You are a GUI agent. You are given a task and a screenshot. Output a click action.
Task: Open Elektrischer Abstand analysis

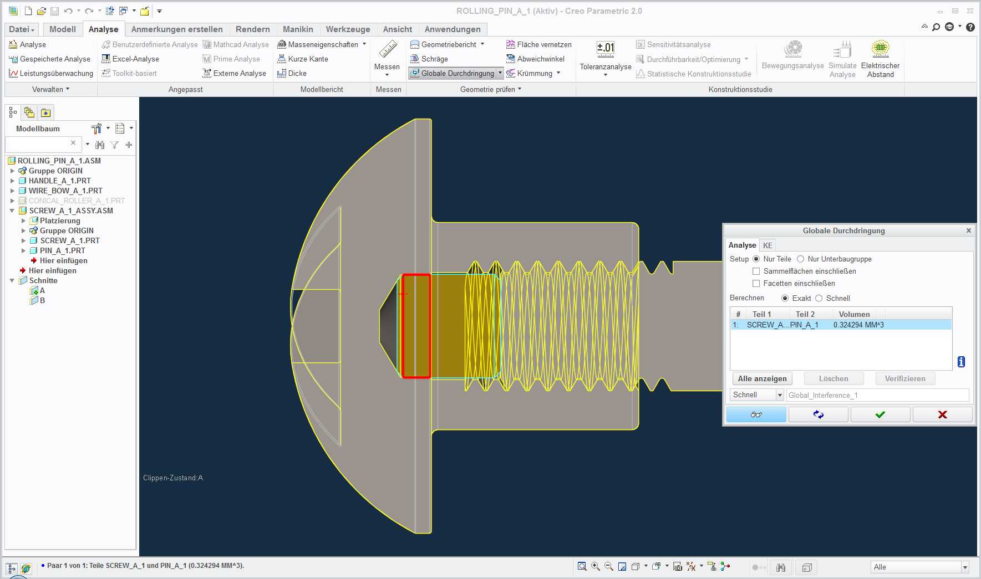(880, 59)
